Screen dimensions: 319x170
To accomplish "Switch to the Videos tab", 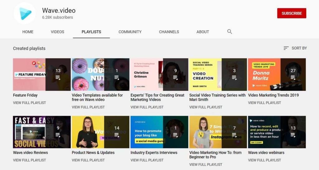I will pyautogui.click(x=57, y=32).
